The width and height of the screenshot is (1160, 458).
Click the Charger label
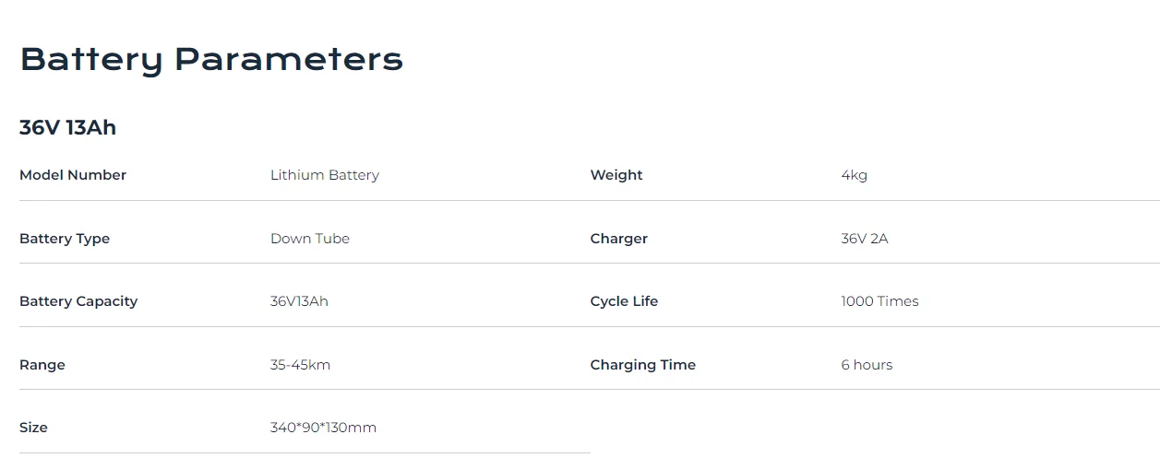click(619, 239)
